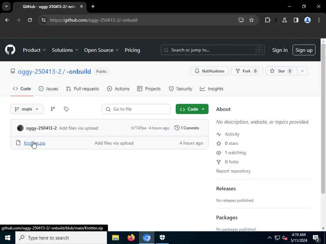Open the Chrome three-dot menu
This screenshot has width=326, height=244.
click(319, 20)
